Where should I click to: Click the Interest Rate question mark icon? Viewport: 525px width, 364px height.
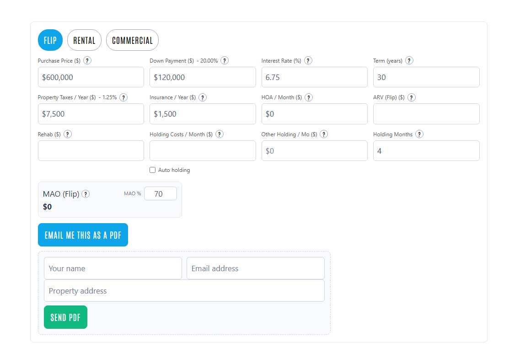[308, 60]
